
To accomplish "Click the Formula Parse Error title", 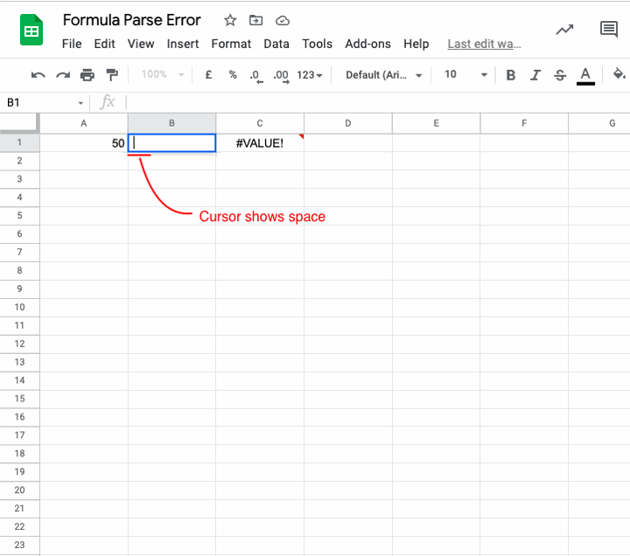I will click(132, 20).
